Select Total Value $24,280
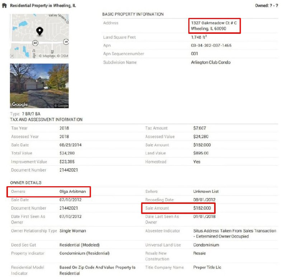 67,153
